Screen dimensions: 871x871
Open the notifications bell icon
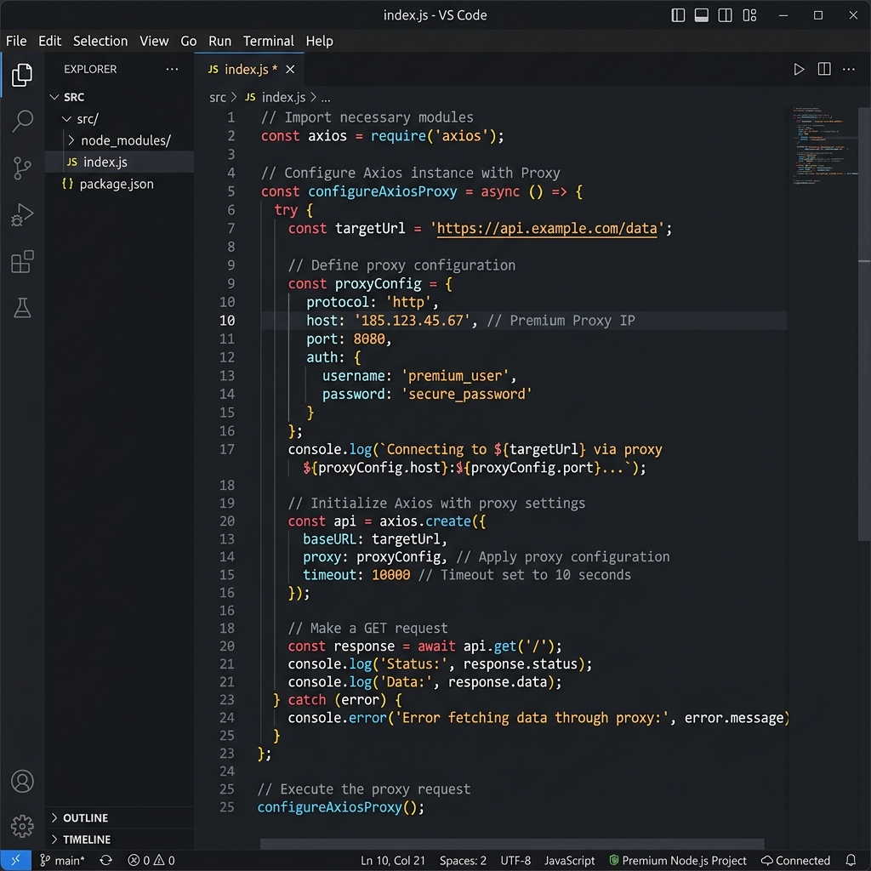[x=851, y=861]
